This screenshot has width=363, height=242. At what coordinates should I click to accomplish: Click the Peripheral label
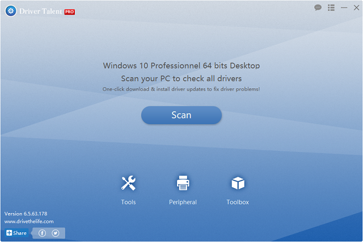[x=183, y=202]
